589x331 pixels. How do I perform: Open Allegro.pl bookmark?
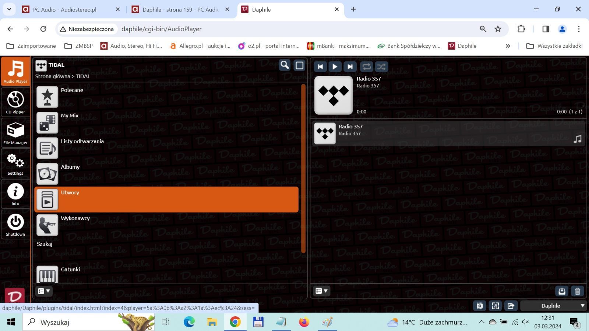click(200, 46)
